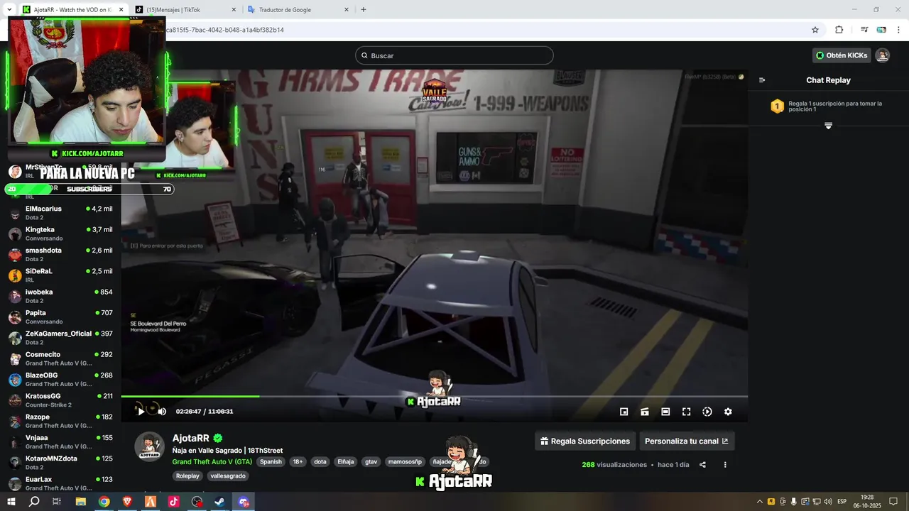
Task: Open File Explorer from taskbar
Action: 81,502
